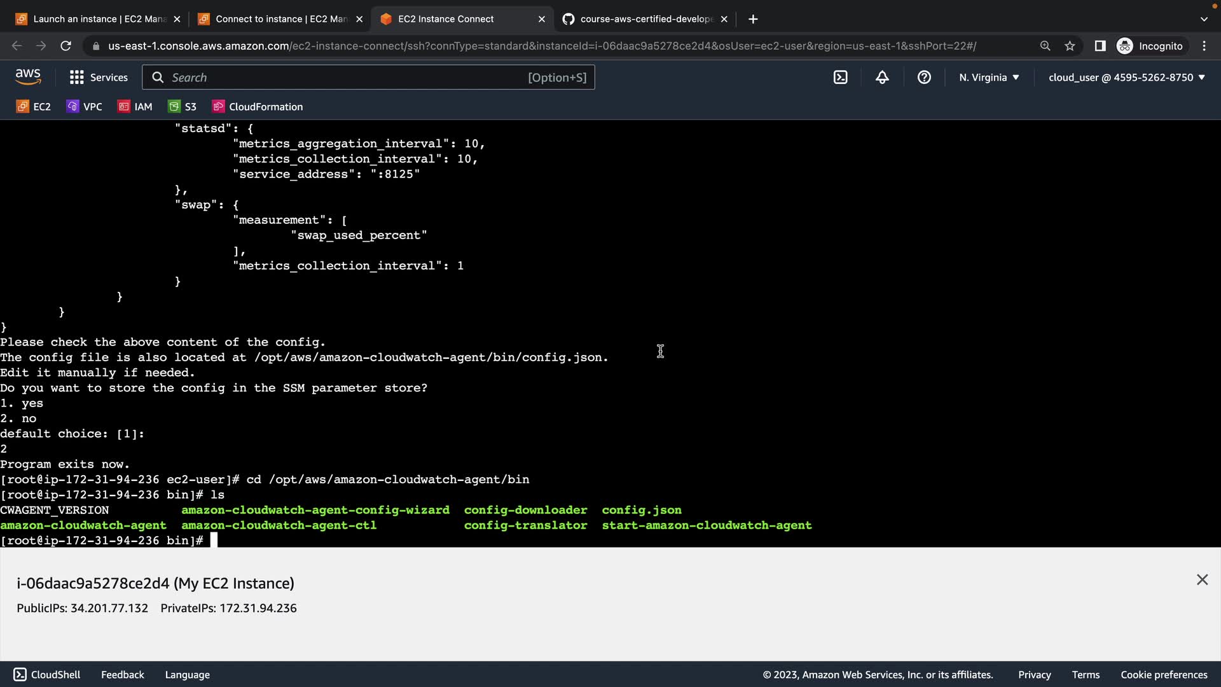Image resolution: width=1221 pixels, height=687 pixels.
Task: Open the notifications bell icon
Action: [882, 78]
